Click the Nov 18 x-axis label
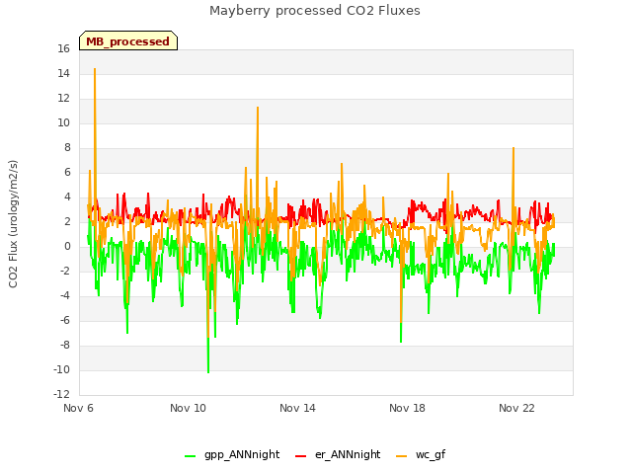The height and width of the screenshot is (474, 632). coord(407,408)
